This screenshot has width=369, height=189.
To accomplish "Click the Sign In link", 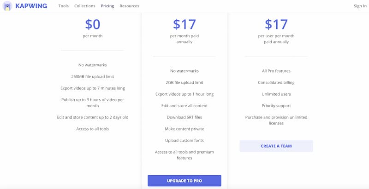I will pos(360,6).
